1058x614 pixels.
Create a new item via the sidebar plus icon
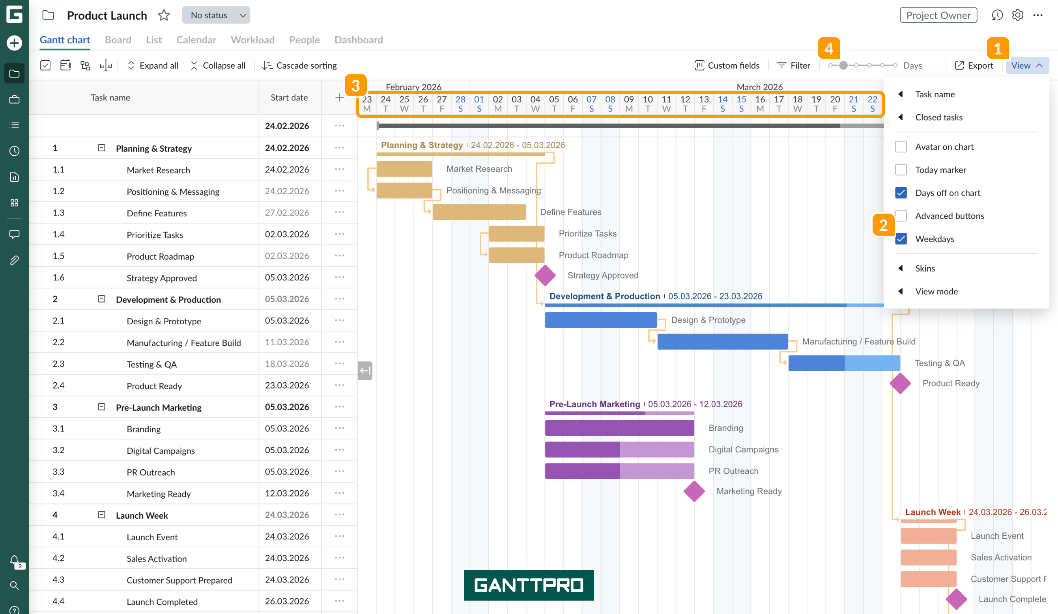click(14, 43)
